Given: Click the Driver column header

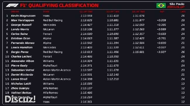Looking at the screenshot, I should click(15, 12).
